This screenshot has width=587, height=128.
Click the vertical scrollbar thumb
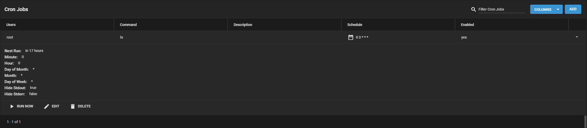click(x=585, y=121)
